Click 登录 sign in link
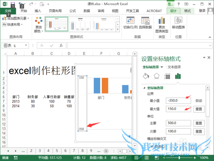The image size is (214, 161). (x=202, y=11)
